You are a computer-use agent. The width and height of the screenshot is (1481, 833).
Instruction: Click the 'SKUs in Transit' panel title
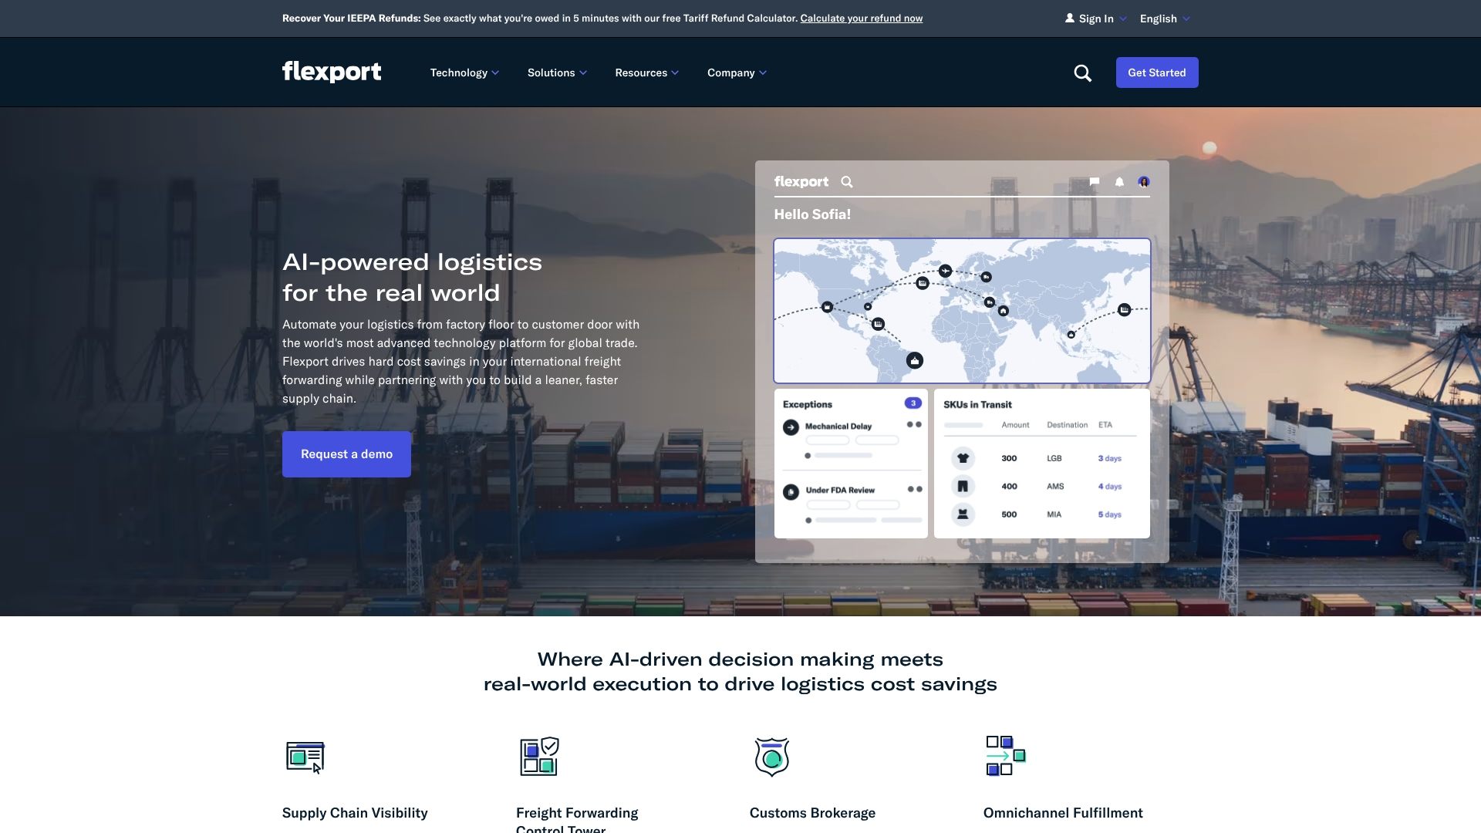977,404
